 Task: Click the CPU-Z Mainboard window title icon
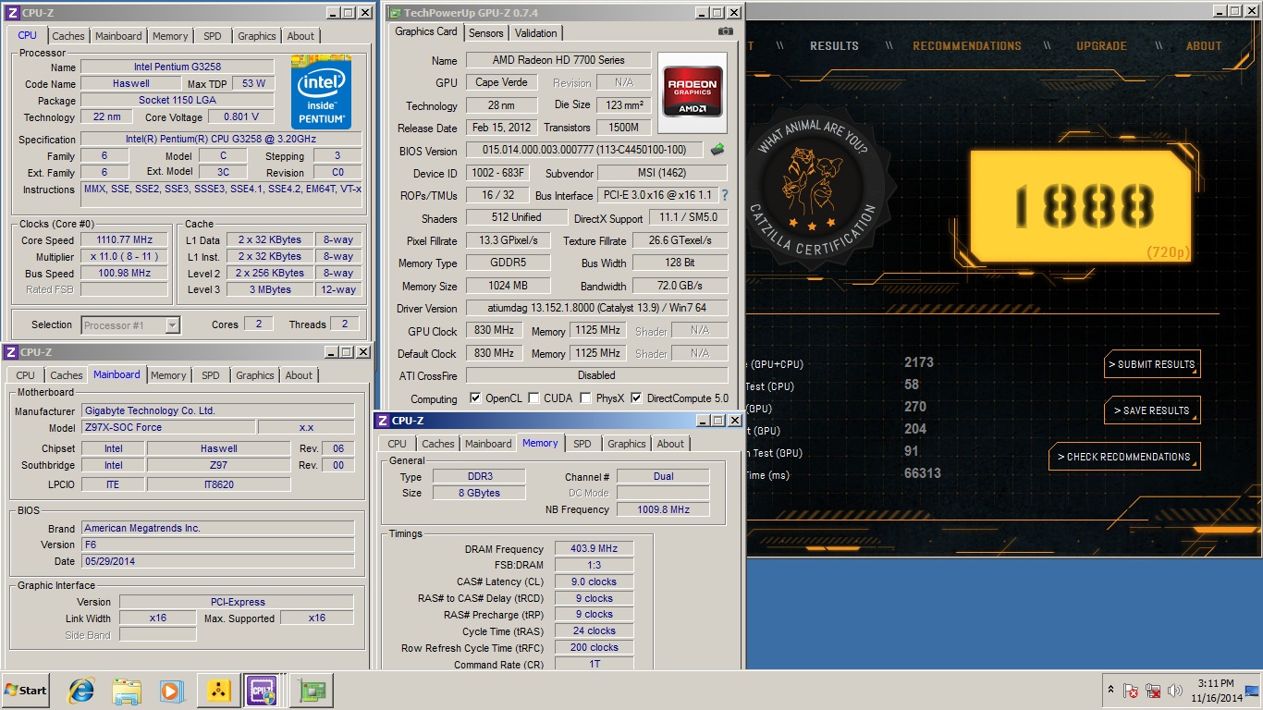coord(11,352)
